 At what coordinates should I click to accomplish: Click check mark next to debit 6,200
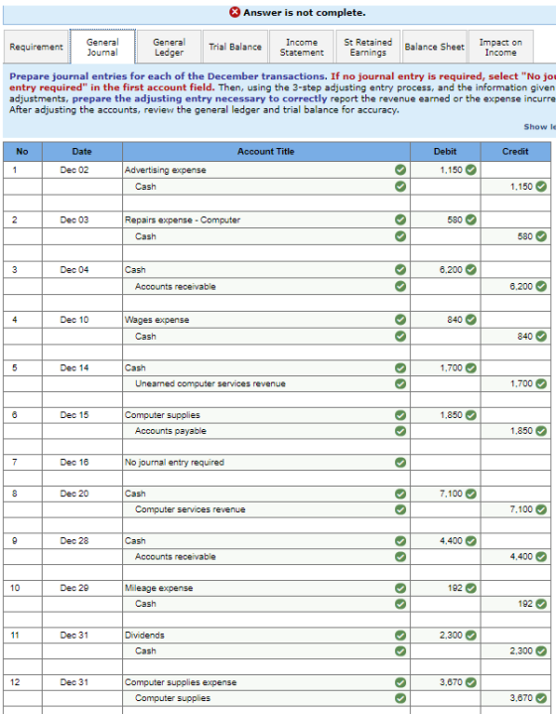click(x=471, y=269)
